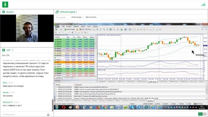Image resolution: width=208 pixels, height=117 pixels.
Task: Zoom in on the chart
Action: tap(104, 29)
